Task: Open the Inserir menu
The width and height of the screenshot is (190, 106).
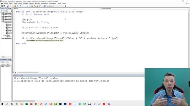Action: click(20, 4)
